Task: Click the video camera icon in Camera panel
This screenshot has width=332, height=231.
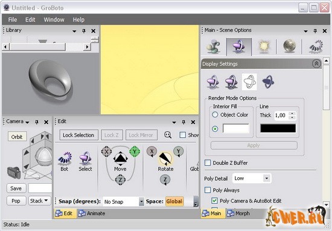Action: (x=14, y=173)
